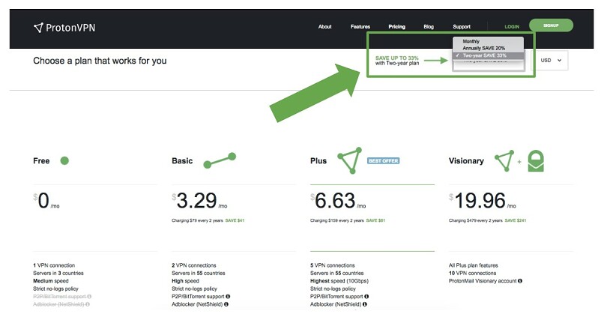Viewport: 604px width, 335px height.
Task: Click the Visionary plan heading
Action: [x=466, y=161]
